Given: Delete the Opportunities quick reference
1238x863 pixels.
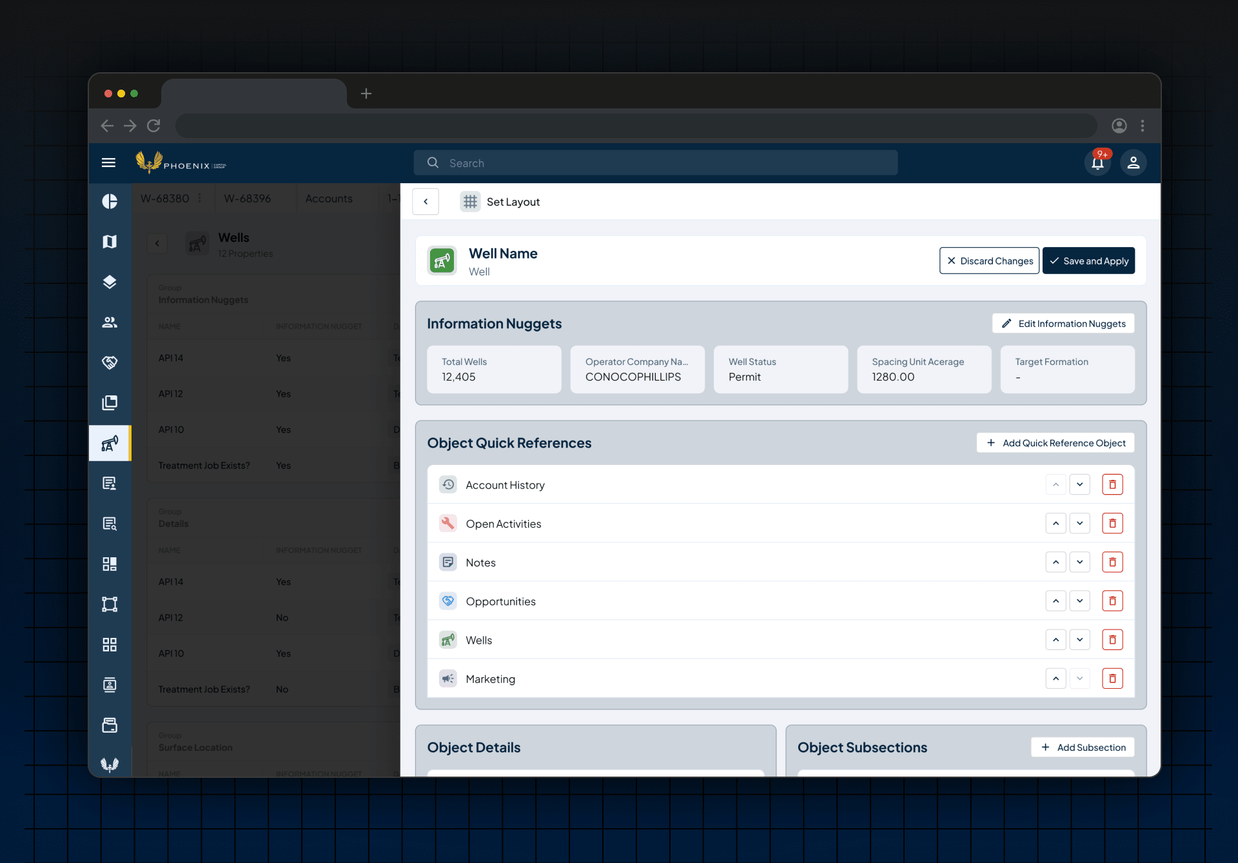Looking at the screenshot, I should tap(1112, 600).
